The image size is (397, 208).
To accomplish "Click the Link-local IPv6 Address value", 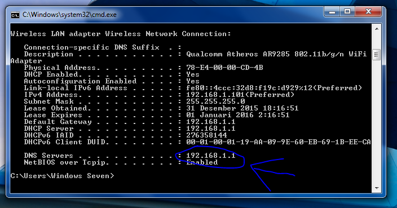I will 274,88.
